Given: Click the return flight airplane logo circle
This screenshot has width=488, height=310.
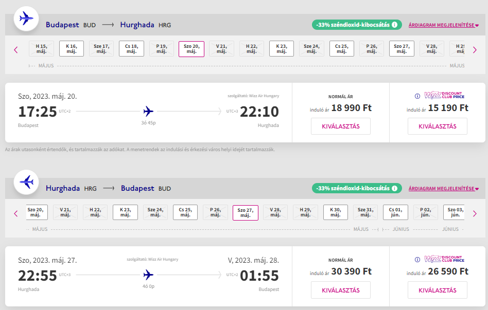Looking at the screenshot, I should click(26, 182).
